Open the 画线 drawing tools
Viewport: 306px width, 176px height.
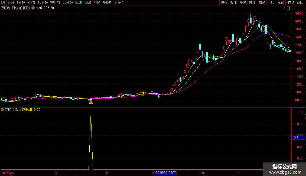point(262,2)
